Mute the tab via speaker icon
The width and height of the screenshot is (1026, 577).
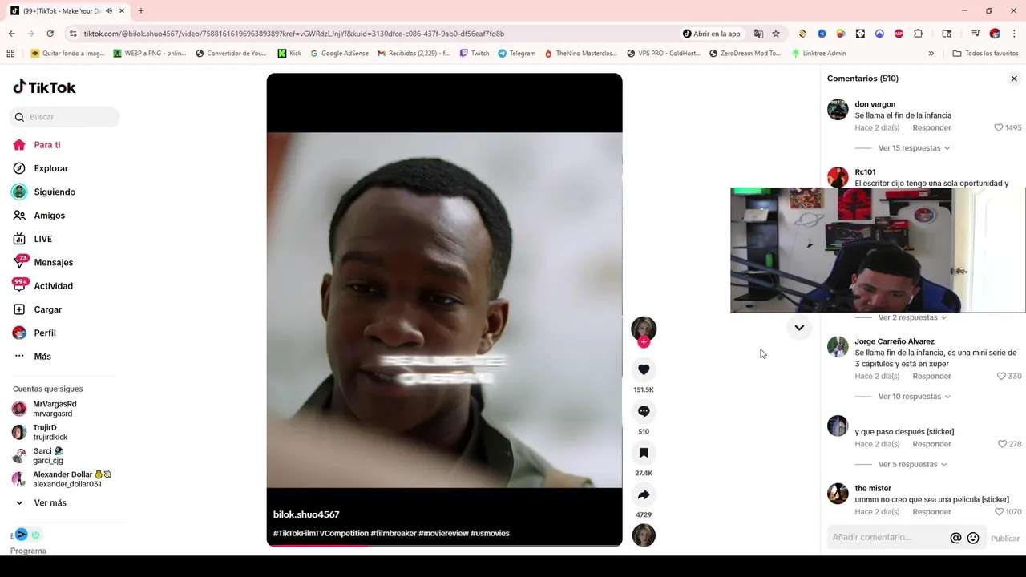pyautogui.click(x=109, y=11)
